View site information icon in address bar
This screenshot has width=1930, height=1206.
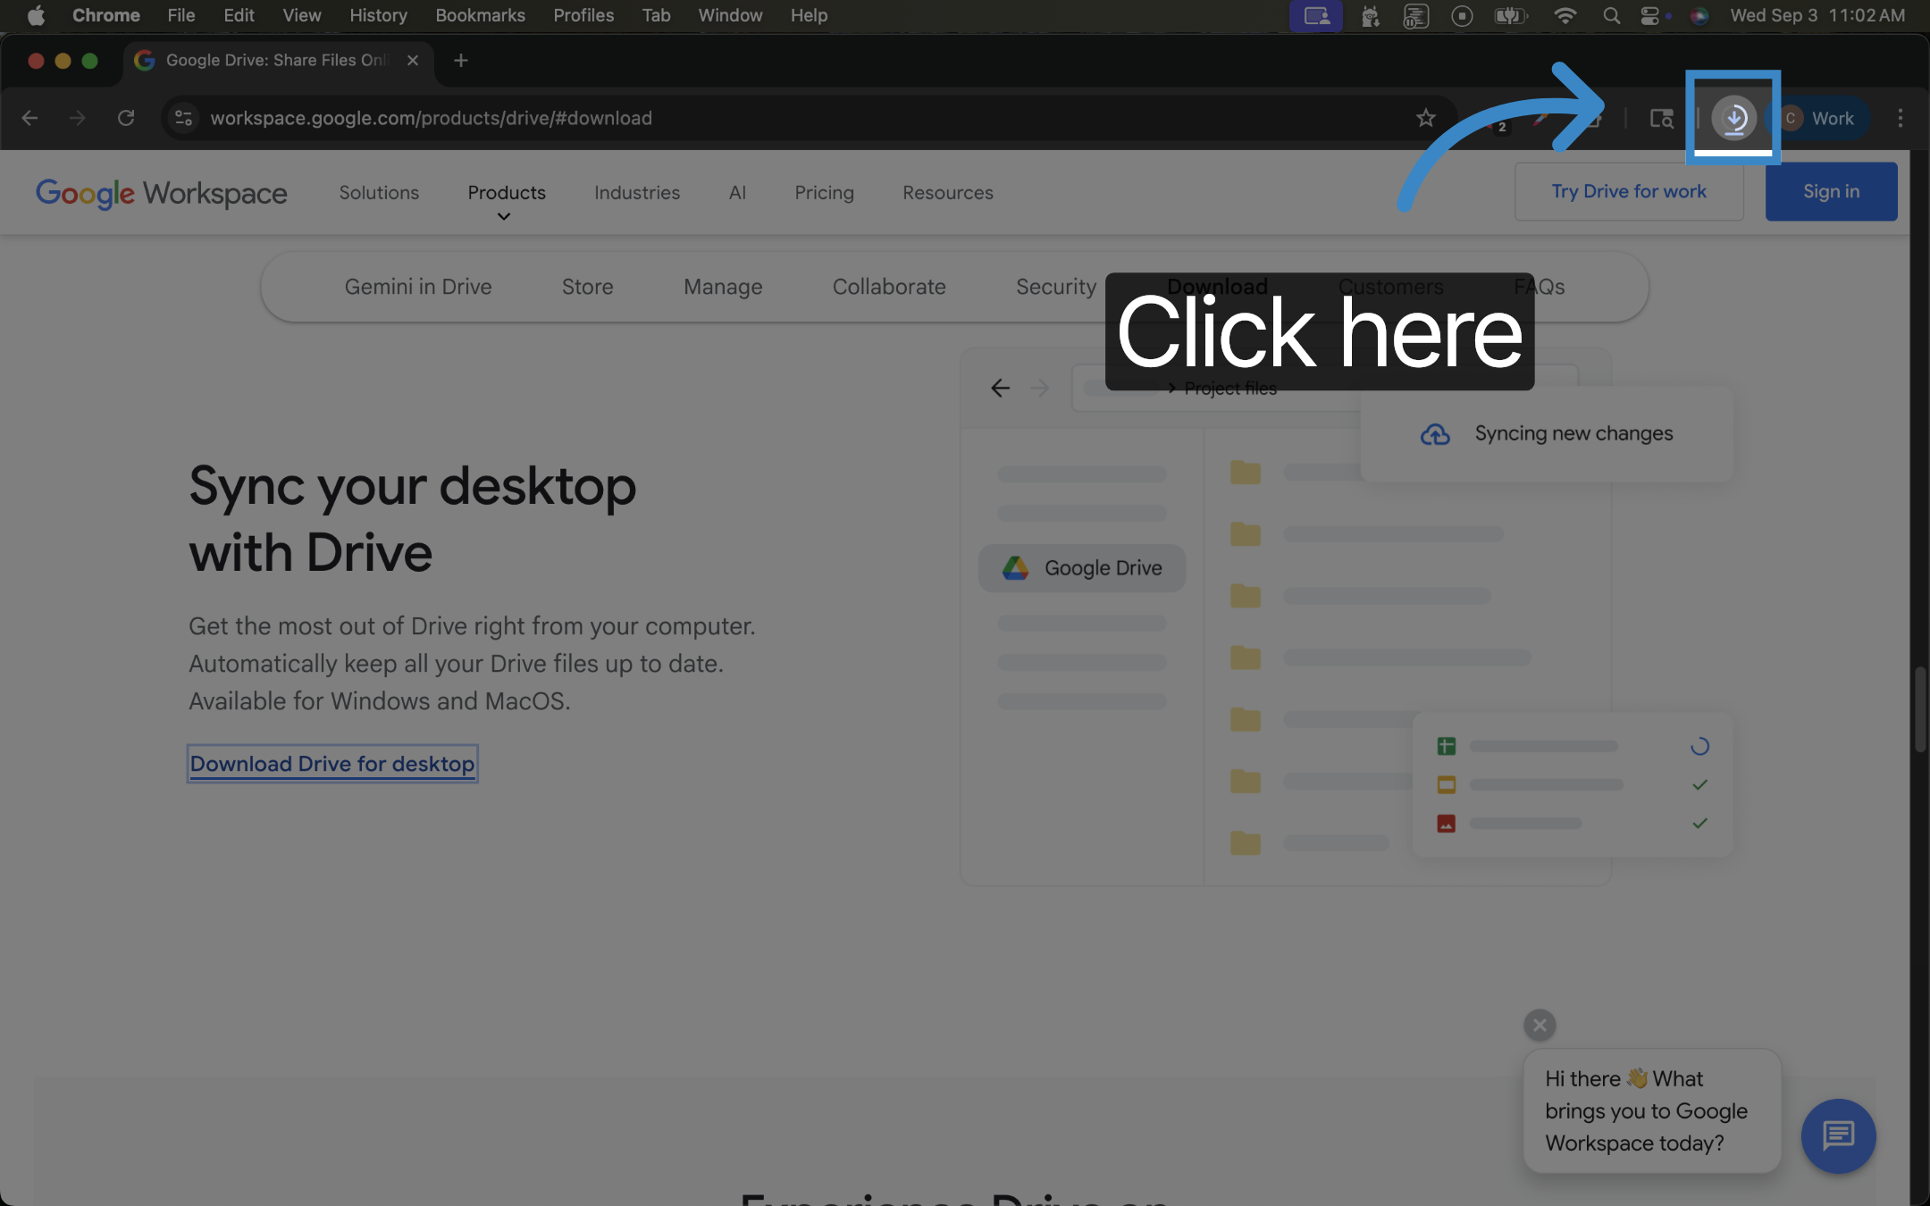click(x=184, y=118)
